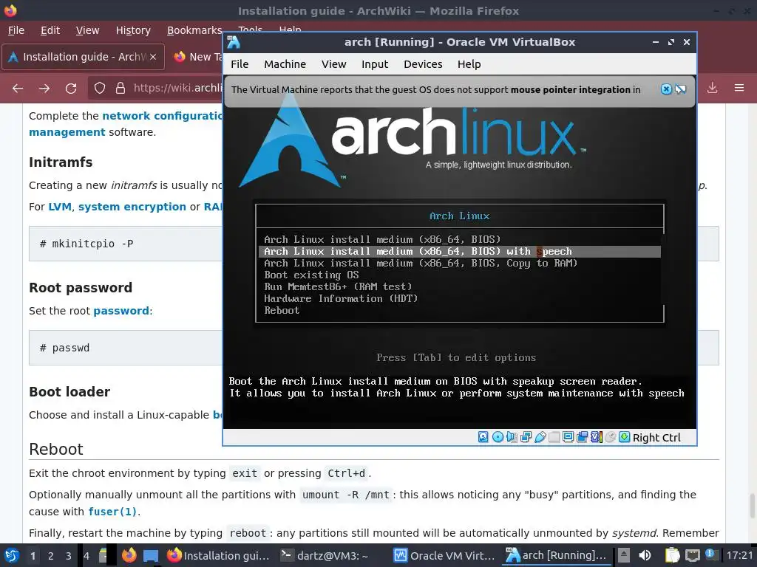Open the LXQt start menu icon

(12, 555)
